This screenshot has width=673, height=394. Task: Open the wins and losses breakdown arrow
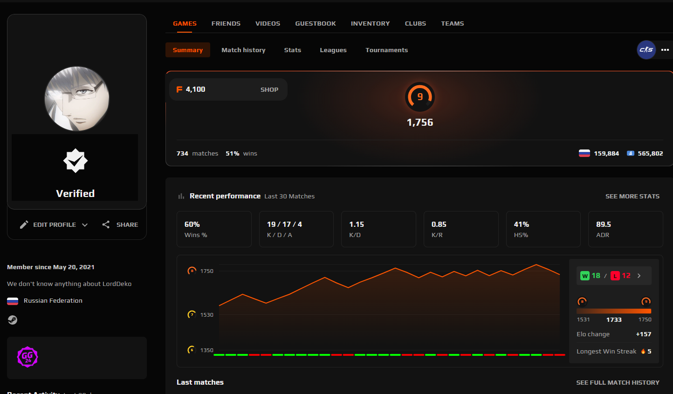click(639, 275)
